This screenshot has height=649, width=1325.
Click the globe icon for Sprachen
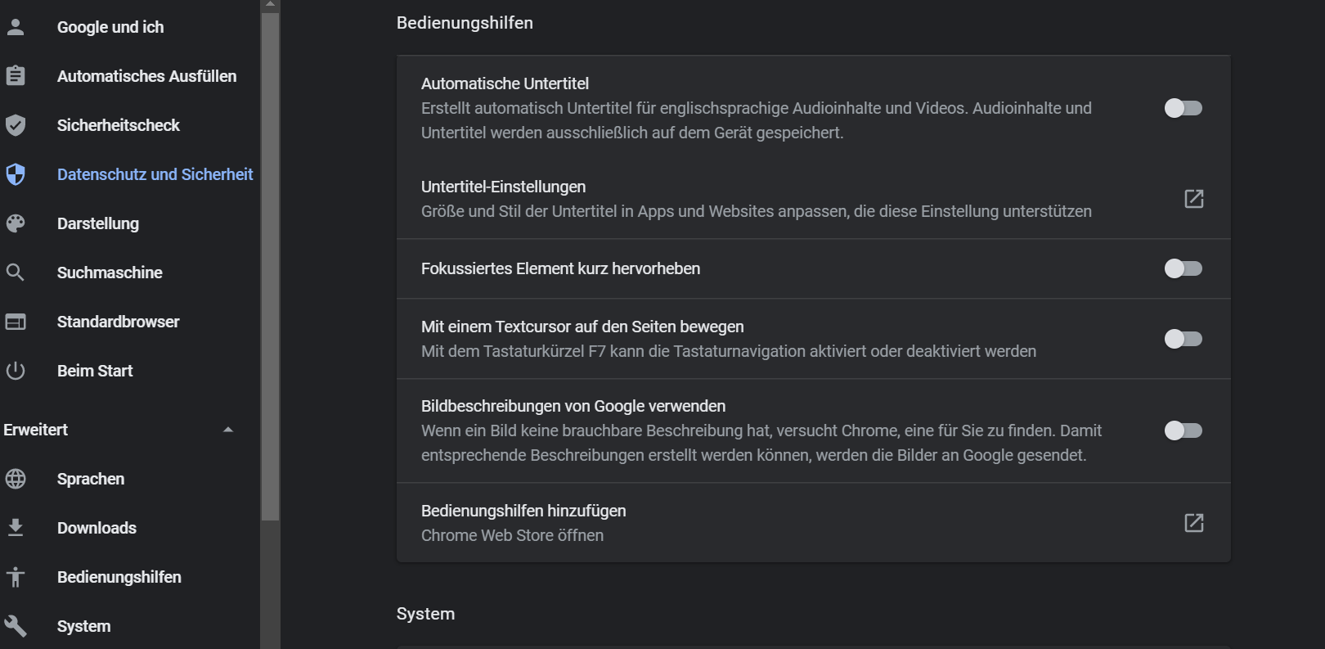[x=16, y=479]
